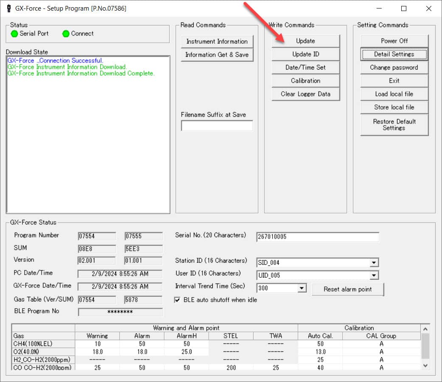Image resolution: width=442 pixels, height=382 pixels.
Task: Clear the logger data
Action: click(x=305, y=94)
